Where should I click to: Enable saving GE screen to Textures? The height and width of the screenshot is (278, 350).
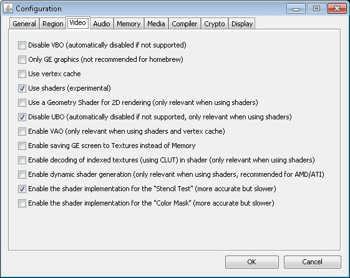22,146
